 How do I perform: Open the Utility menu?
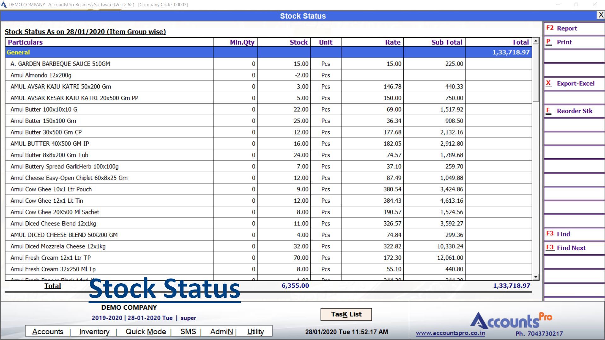pos(255,331)
